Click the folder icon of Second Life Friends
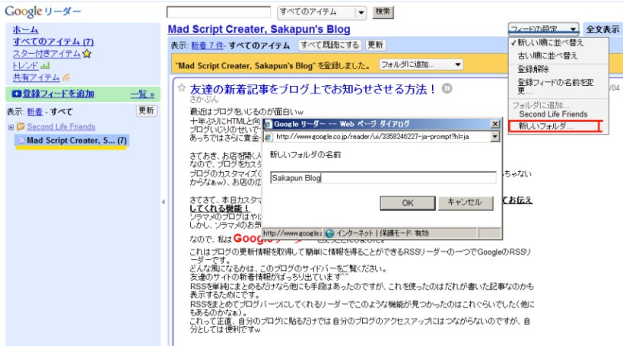The image size is (623, 346). tap(21, 126)
